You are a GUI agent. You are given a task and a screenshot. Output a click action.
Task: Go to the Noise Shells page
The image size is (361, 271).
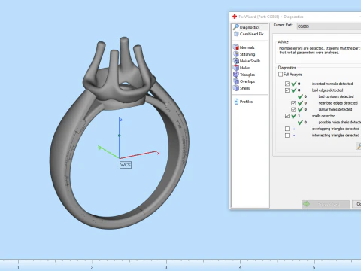coord(247,61)
